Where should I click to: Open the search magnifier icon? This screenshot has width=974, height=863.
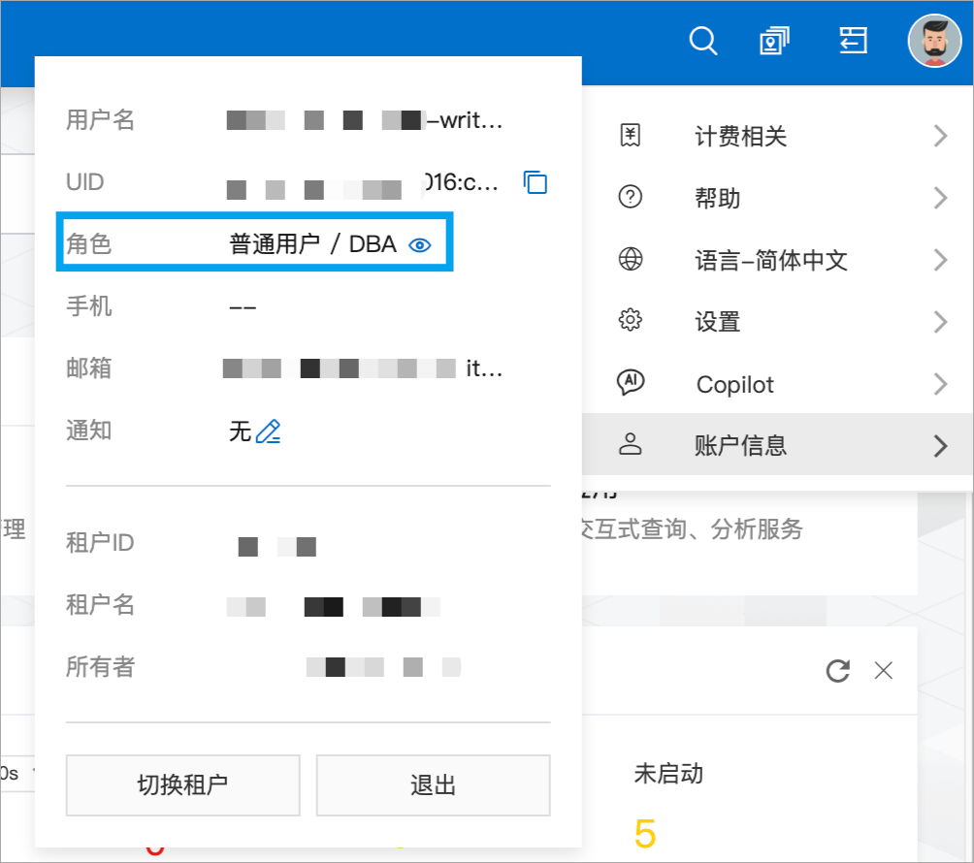click(x=703, y=41)
